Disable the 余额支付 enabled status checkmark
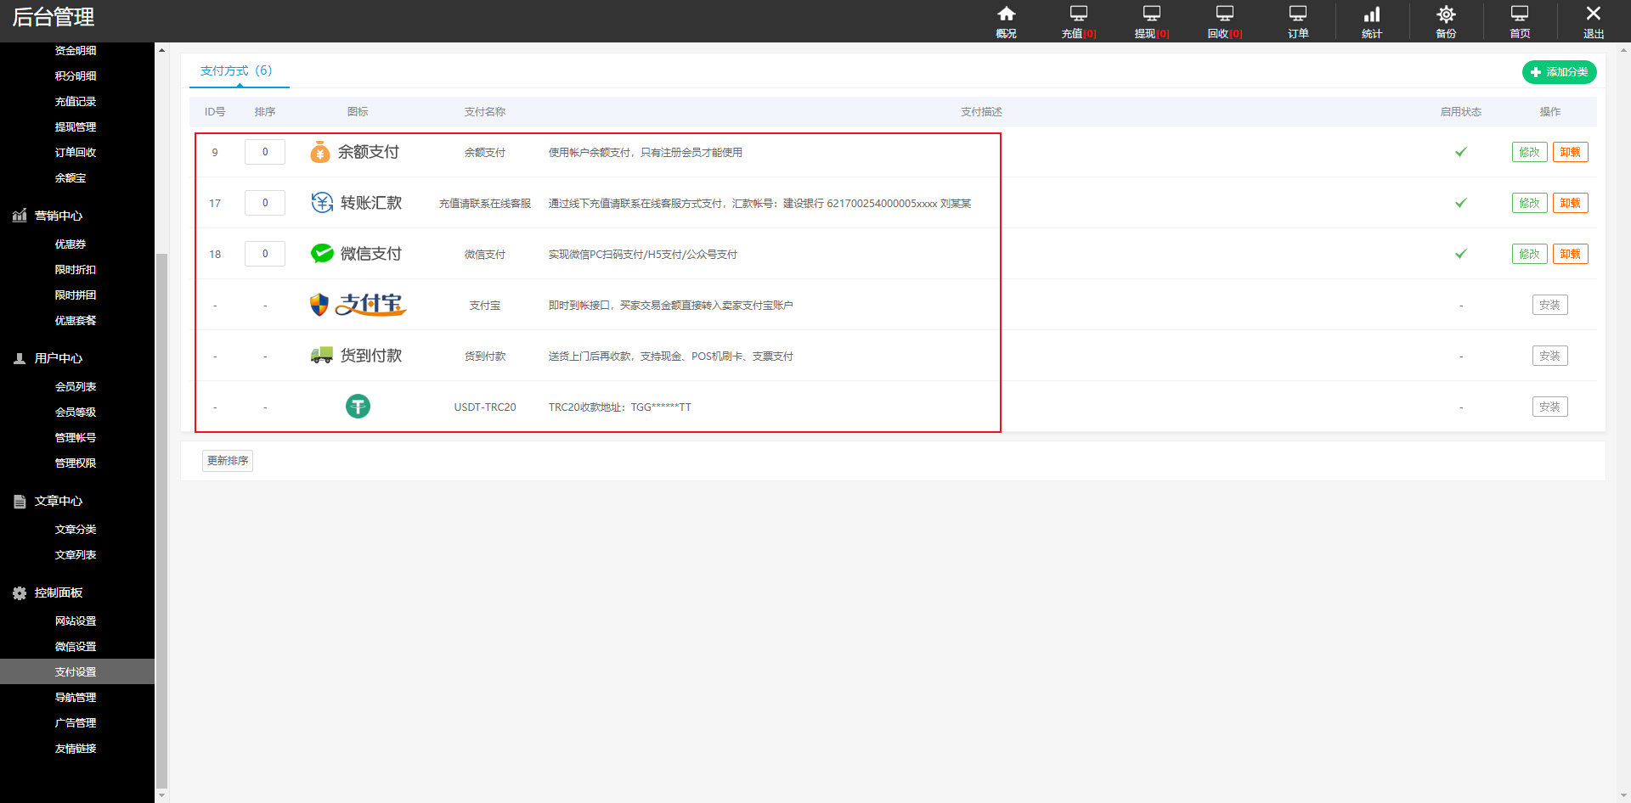Viewport: 1631px width, 803px height. [x=1460, y=152]
